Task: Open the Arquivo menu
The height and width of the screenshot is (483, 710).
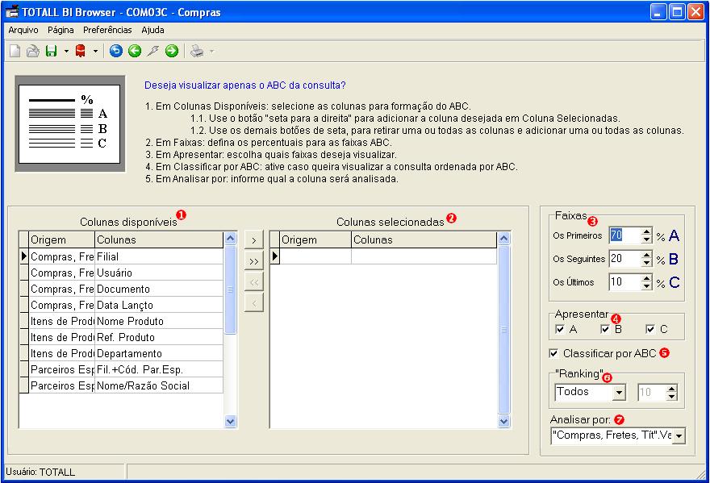Action: (23, 30)
